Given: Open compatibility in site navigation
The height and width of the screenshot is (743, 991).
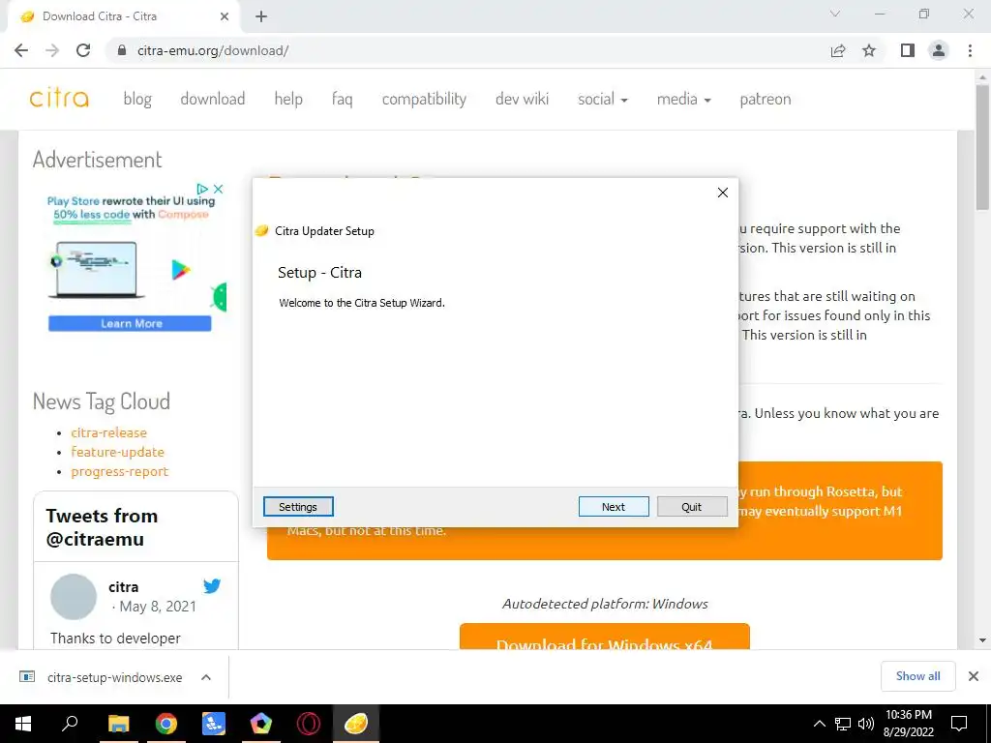Looking at the screenshot, I should click(x=424, y=100).
